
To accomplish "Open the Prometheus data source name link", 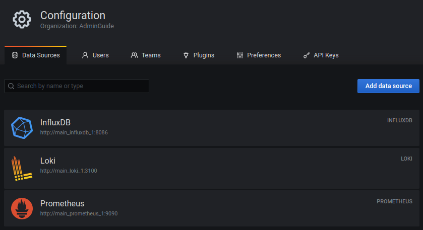I will point(62,204).
